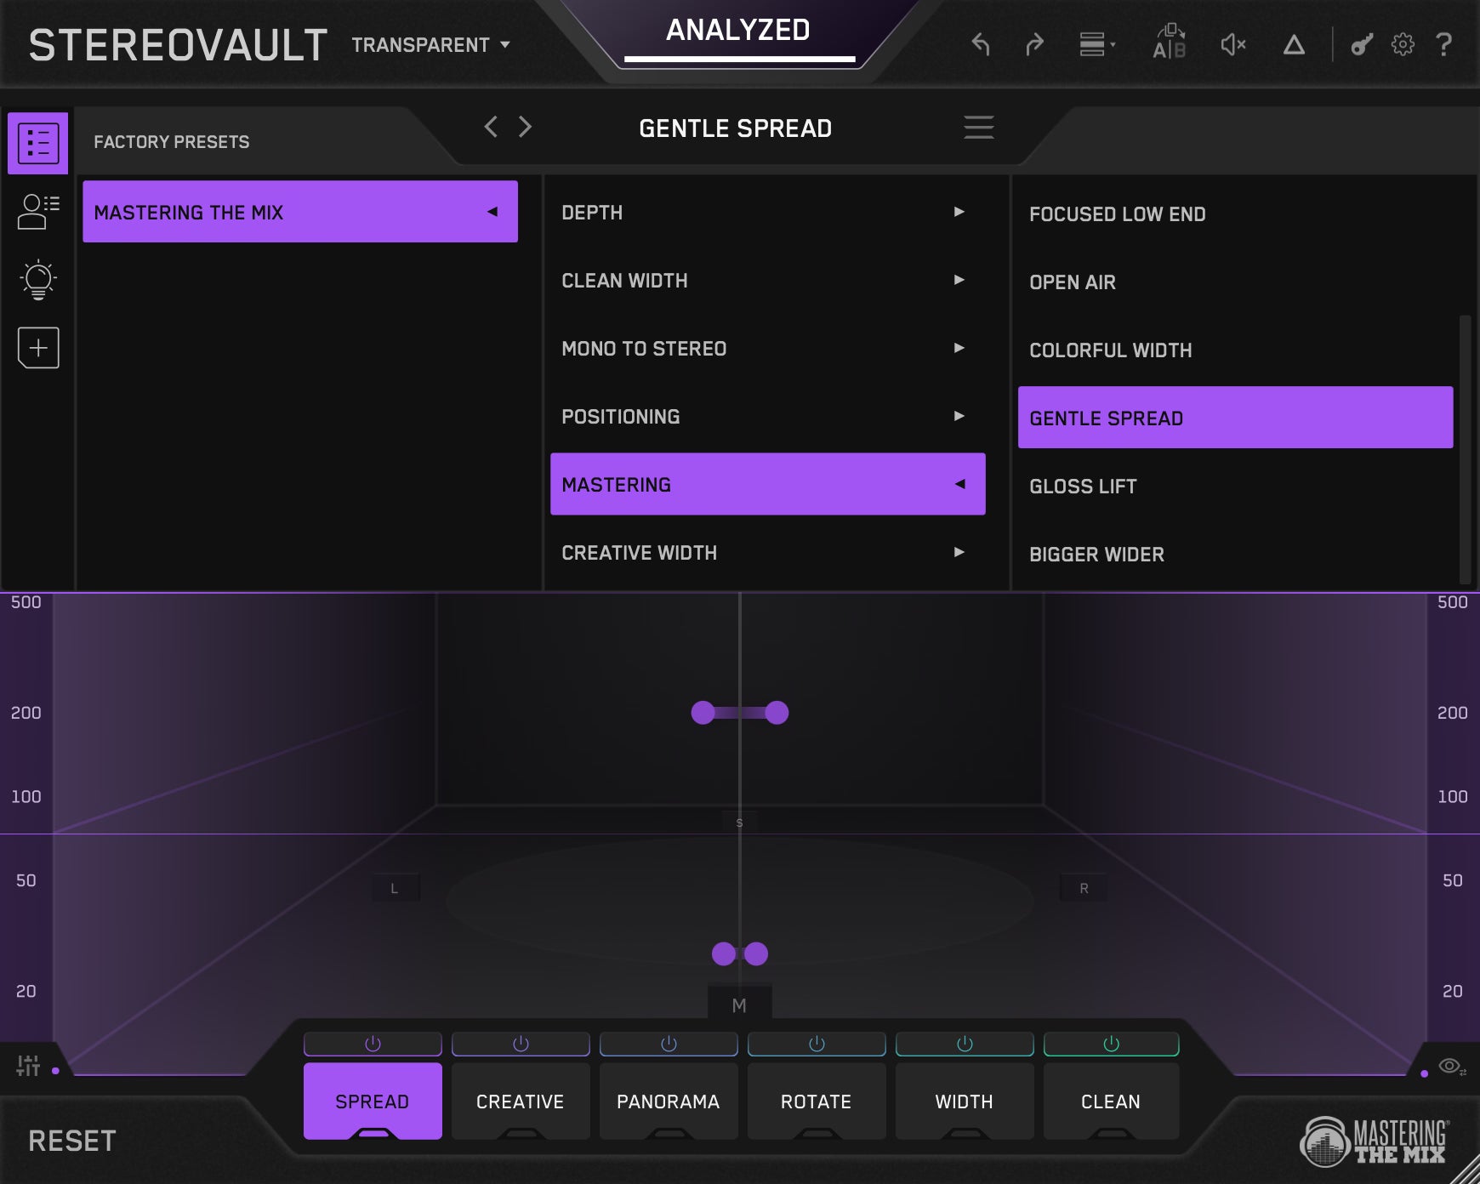Click the muted speaker icon
The image size is (1480, 1184).
tap(1233, 44)
